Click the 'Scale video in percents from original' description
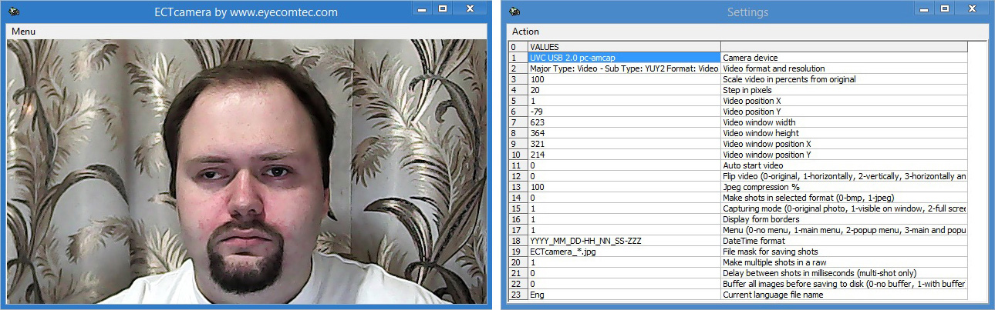 click(x=844, y=79)
